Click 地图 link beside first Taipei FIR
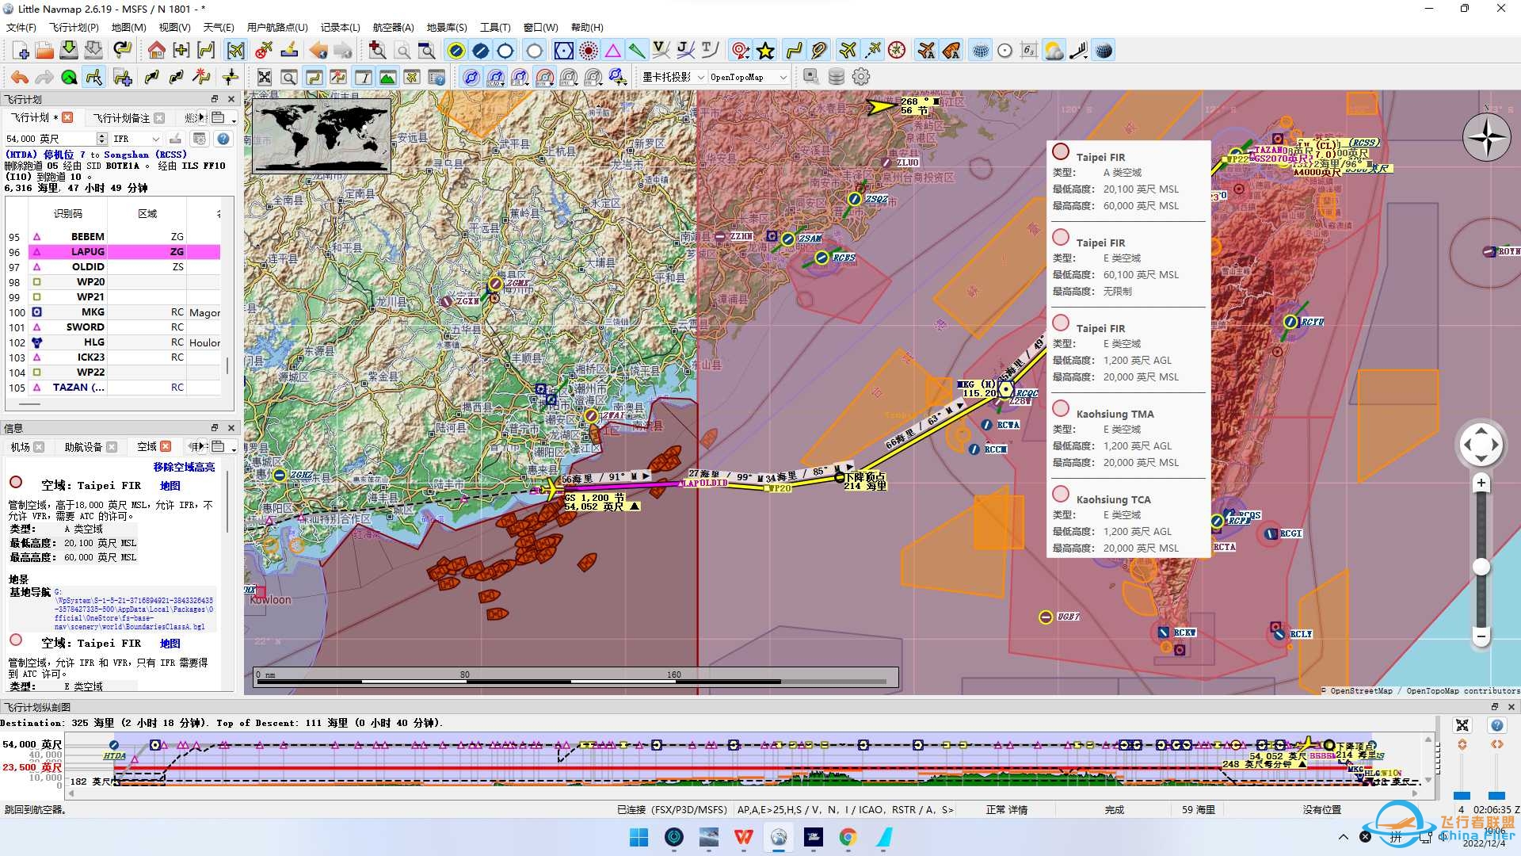1521x856 pixels. click(170, 486)
